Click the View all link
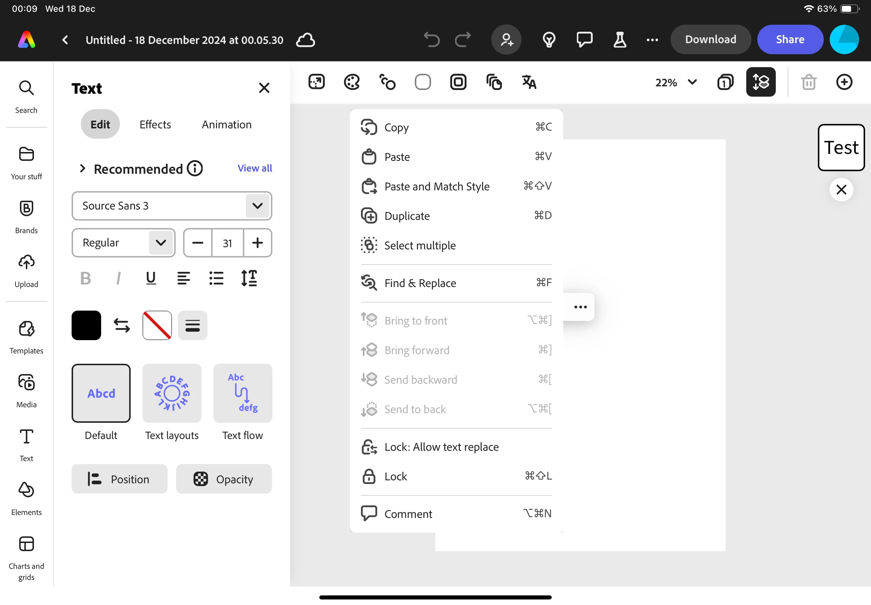Image resolution: width=871 pixels, height=605 pixels. [x=254, y=168]
